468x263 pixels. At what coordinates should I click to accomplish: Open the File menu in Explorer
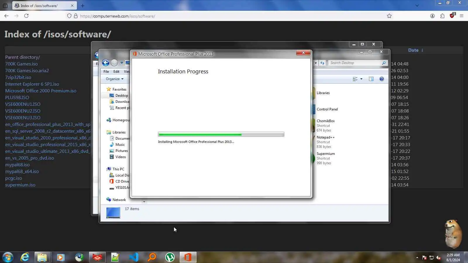[x=106, y=72]
